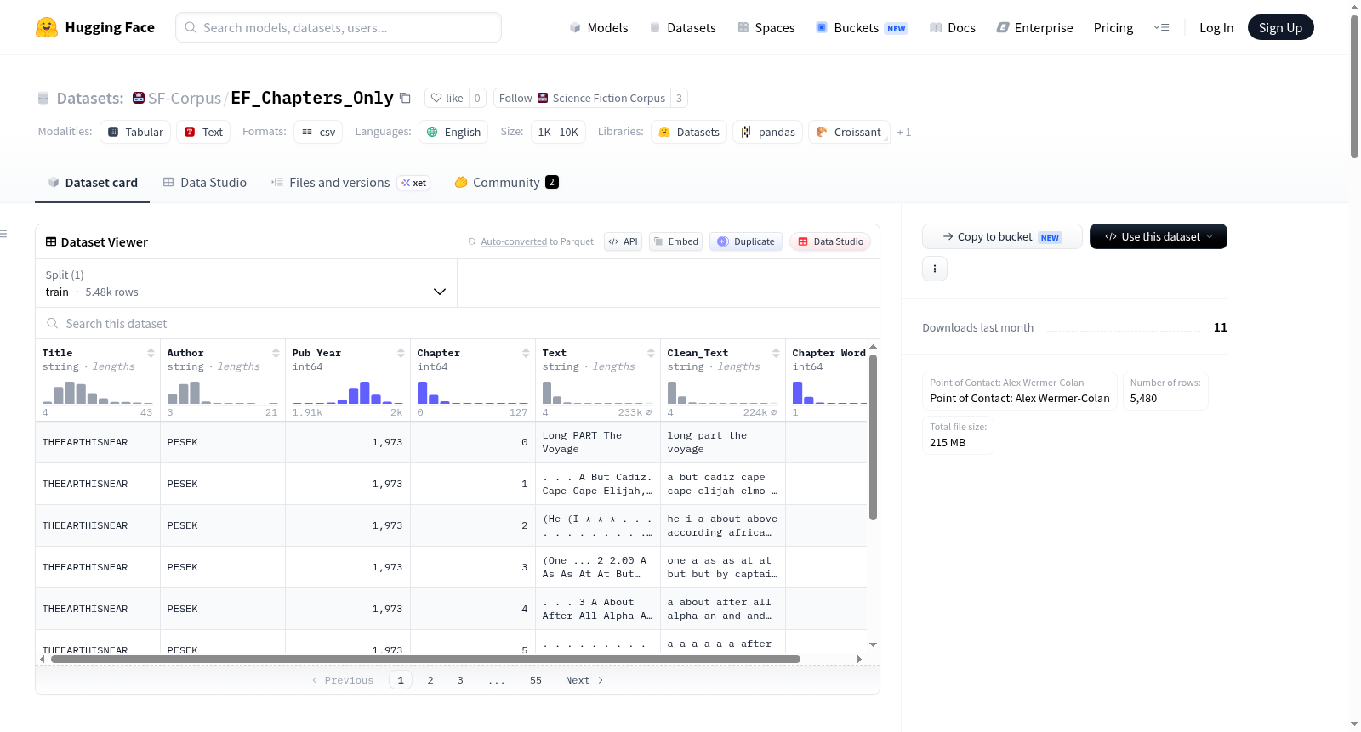This screenshot has height=732, width=1361.
Task: Click Copy to bucket button
Action: (1002, 236)
